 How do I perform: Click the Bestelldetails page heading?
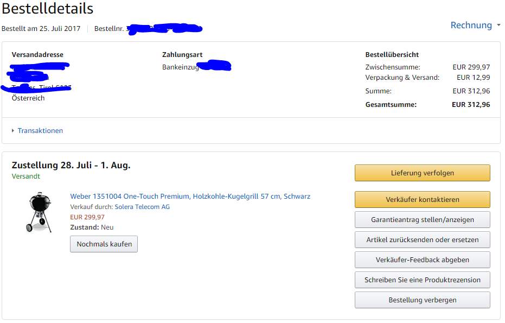[48, 9]
